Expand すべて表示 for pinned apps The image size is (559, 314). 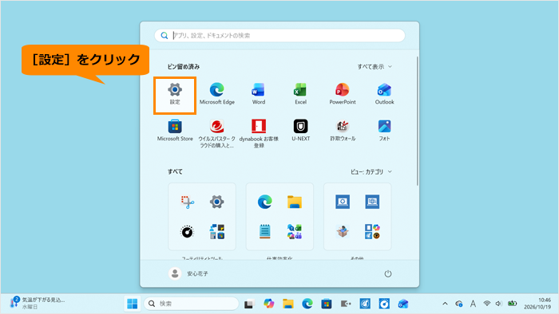click(x=375, y=66)
